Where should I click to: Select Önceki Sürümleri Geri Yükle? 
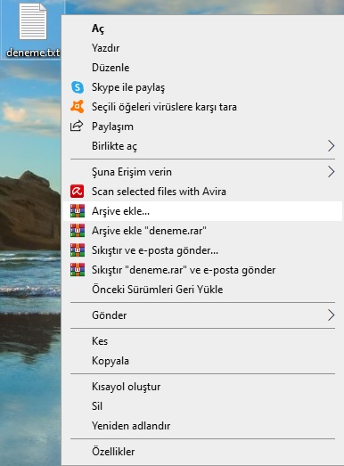point(202,290)
